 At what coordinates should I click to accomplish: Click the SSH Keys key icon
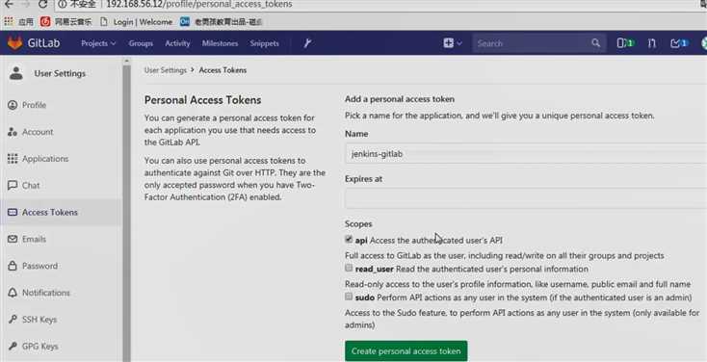[x=13, y=320]
